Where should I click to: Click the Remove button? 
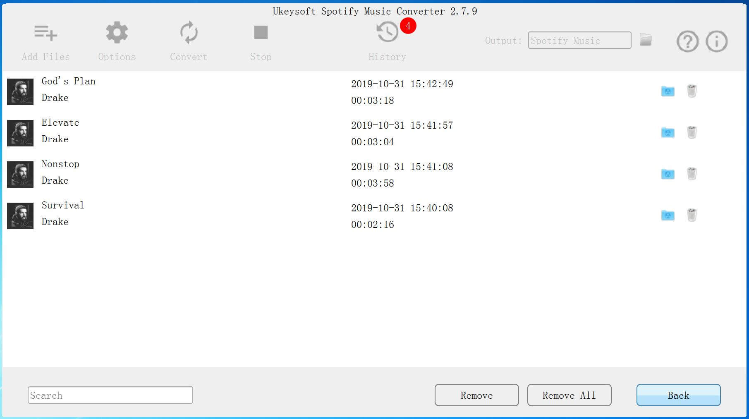476,395
